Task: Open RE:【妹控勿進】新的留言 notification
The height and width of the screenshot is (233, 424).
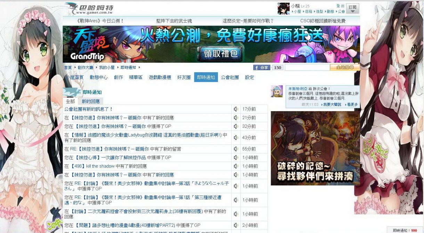Action: click(123, 149)
